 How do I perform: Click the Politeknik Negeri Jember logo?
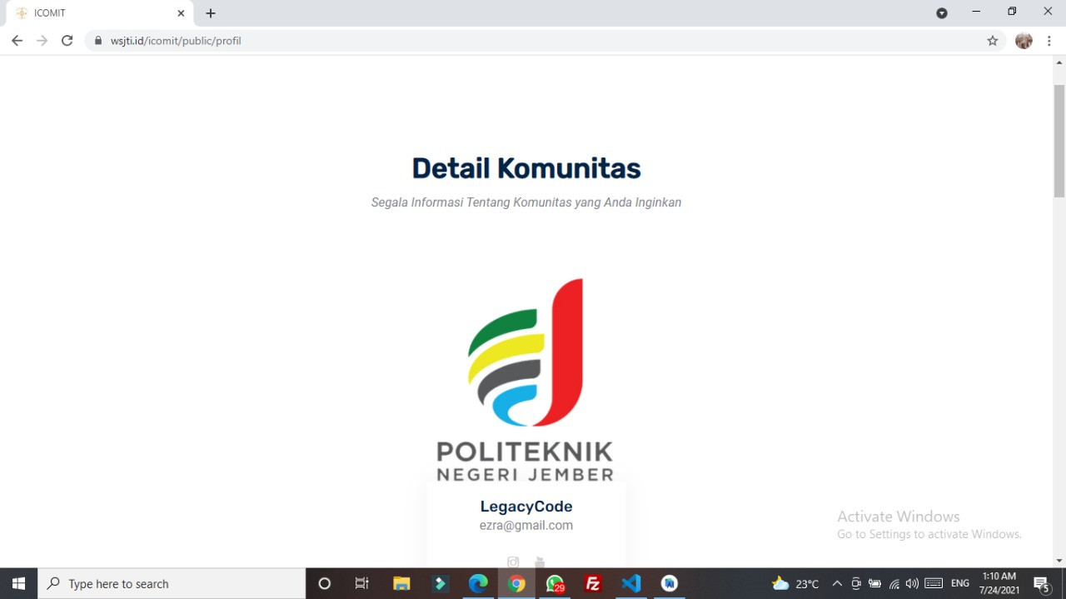pyautogui.click(x=526, y=379)
